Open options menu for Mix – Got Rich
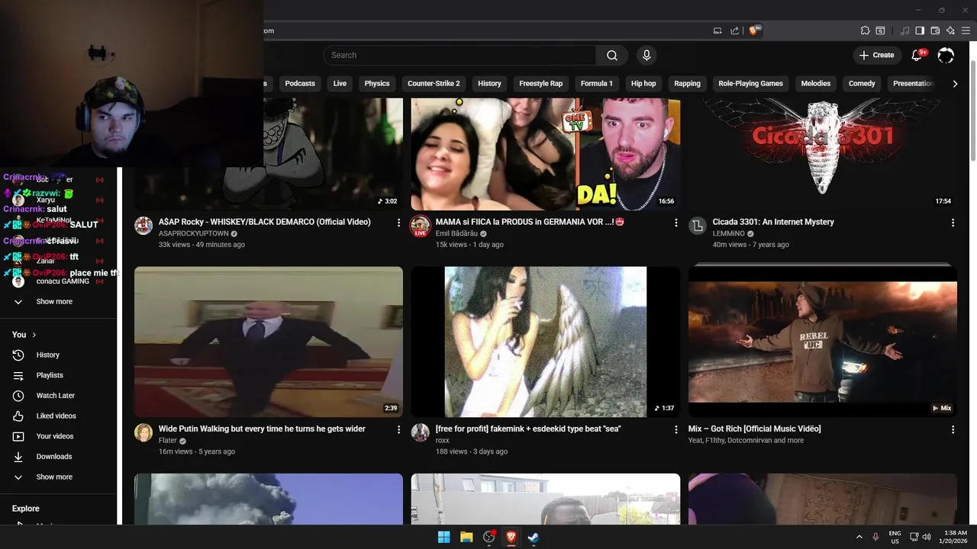Image resolution: width=977 pixels, height=549 pixels. 953,430
